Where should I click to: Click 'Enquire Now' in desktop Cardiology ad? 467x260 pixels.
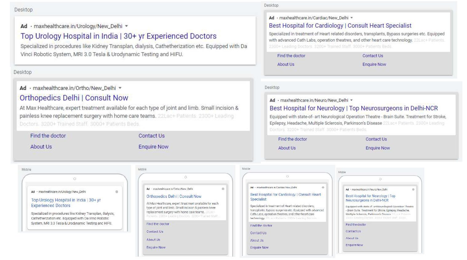tap(374, 64)
